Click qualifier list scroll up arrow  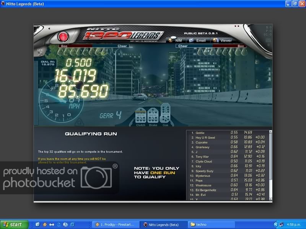(x=270, y=132)
